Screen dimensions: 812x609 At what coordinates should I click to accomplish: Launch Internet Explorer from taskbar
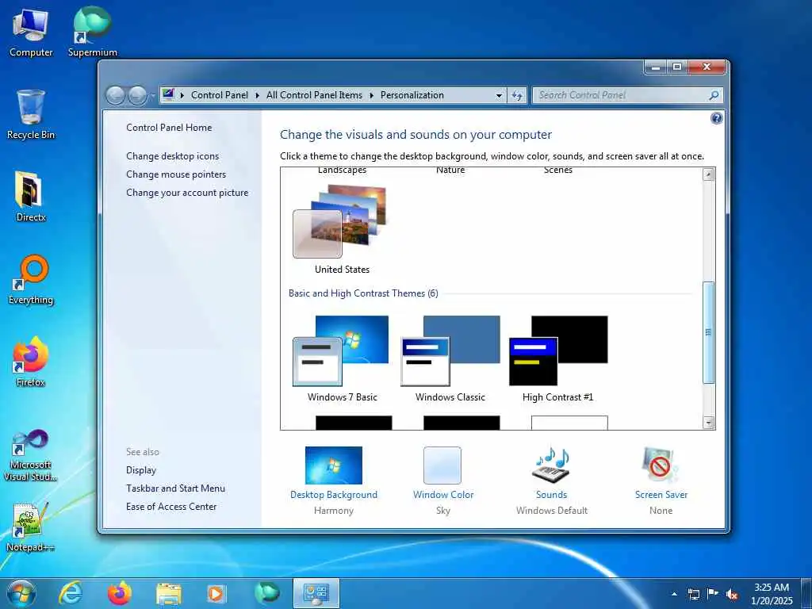71,593
